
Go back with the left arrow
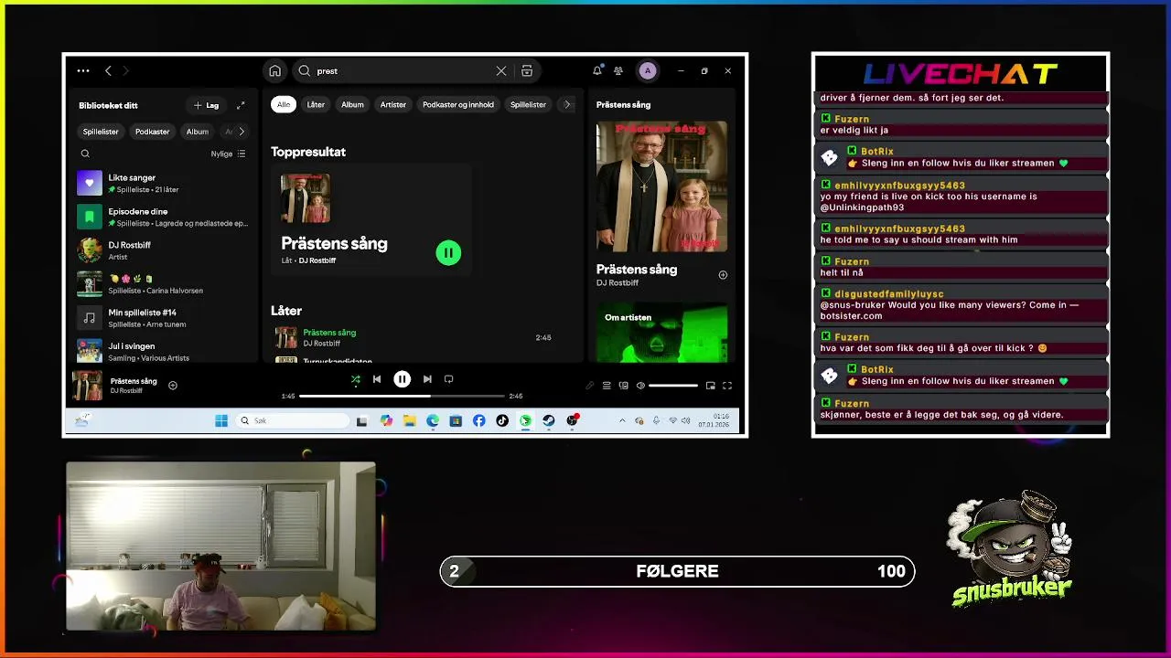(x=108, y=70)
